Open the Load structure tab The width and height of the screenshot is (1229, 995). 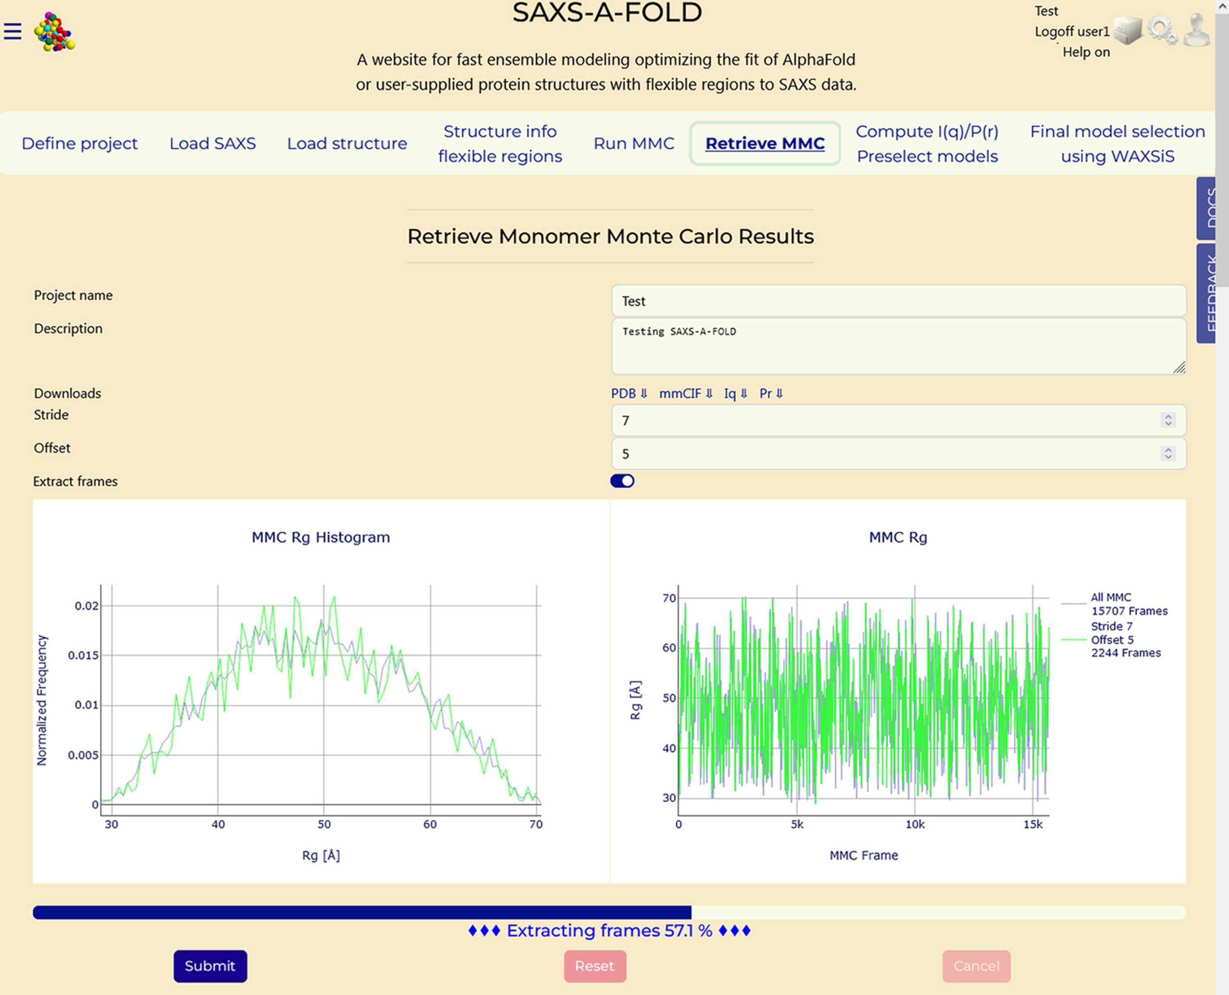[x=347, y=143]
